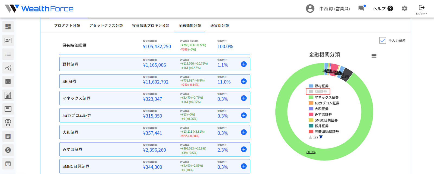Expand the auカブコム証券 row plus button
The height and width of the screenshot is (174, 434).
coord(244,115)
